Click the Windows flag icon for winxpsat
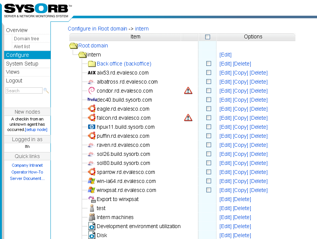This screenshot has width=317, height=239. coord(91,190)
